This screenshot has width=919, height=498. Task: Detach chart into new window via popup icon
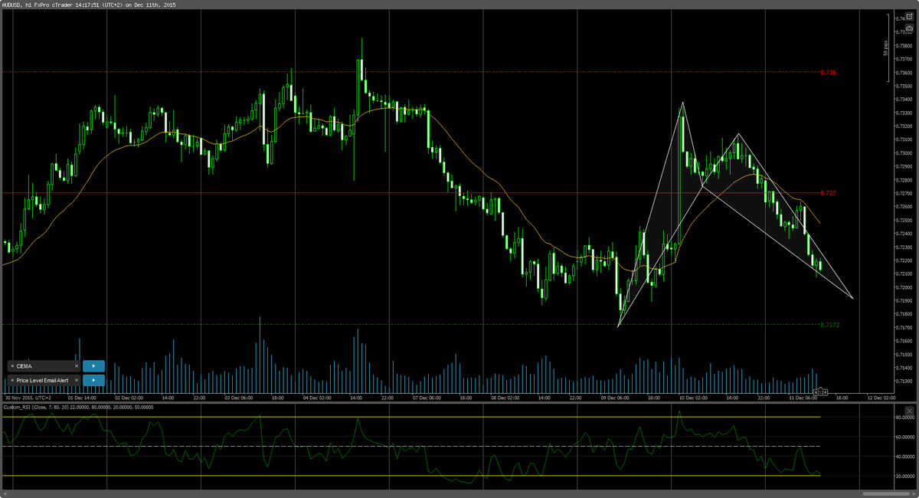tap(910, 15)
